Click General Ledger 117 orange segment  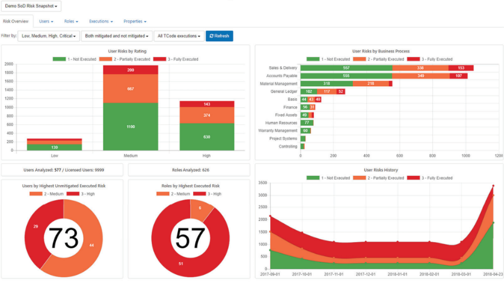[327, 92]
